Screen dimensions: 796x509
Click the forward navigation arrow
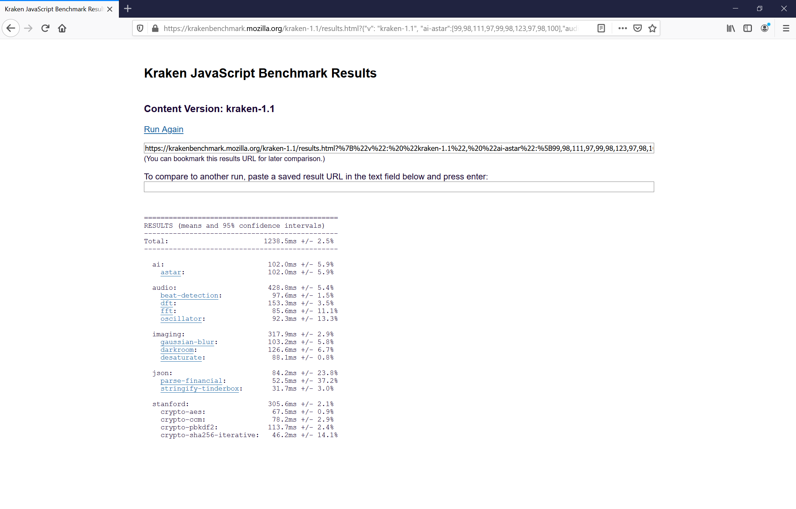click(28, 28)
